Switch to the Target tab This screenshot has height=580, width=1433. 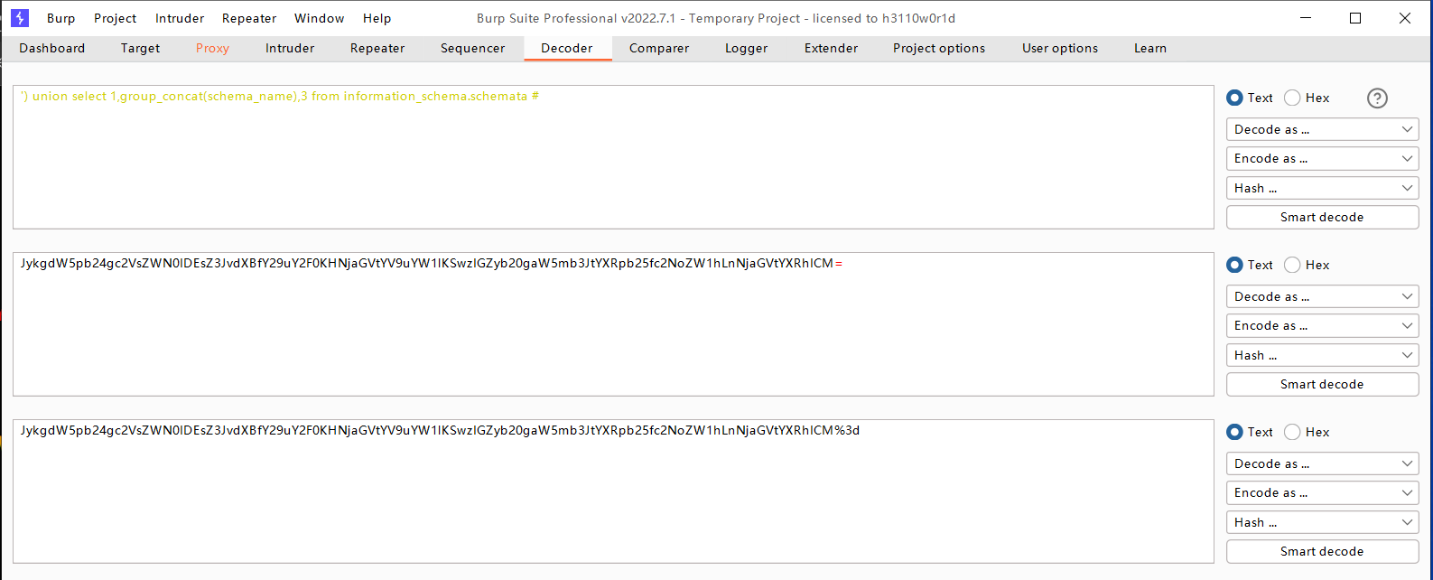coord(140,48)
